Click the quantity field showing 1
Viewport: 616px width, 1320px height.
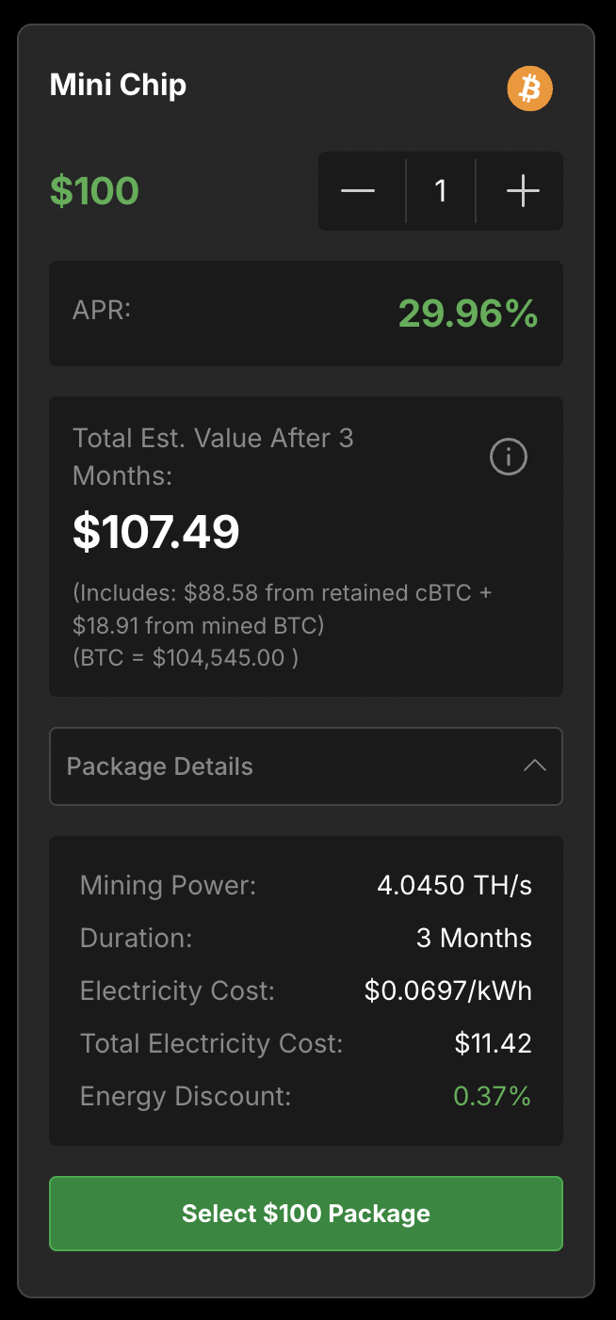(x=441, y=191)
